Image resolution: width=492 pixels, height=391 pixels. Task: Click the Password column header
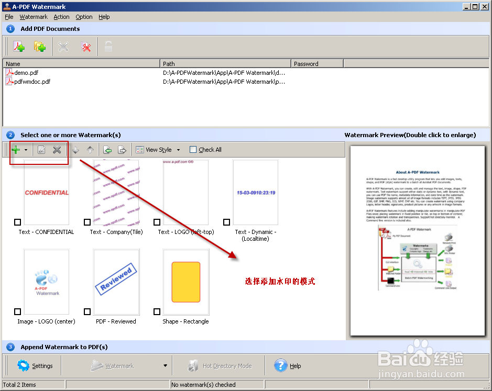317,64
